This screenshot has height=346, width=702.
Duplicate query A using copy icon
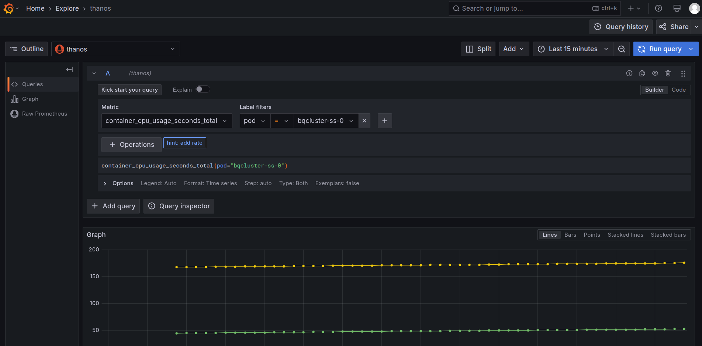642,73
